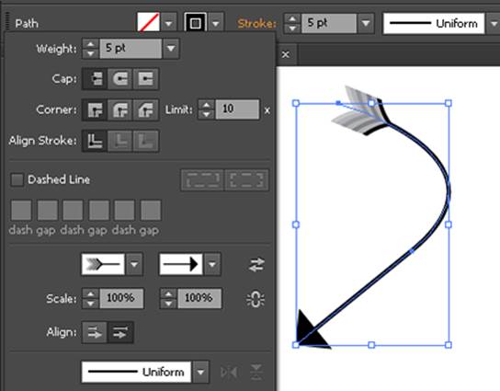Enable the Dashed Line checkbox

tap(17, 179)
